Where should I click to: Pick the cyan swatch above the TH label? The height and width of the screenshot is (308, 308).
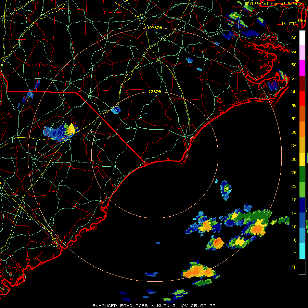tap(302, 251)
